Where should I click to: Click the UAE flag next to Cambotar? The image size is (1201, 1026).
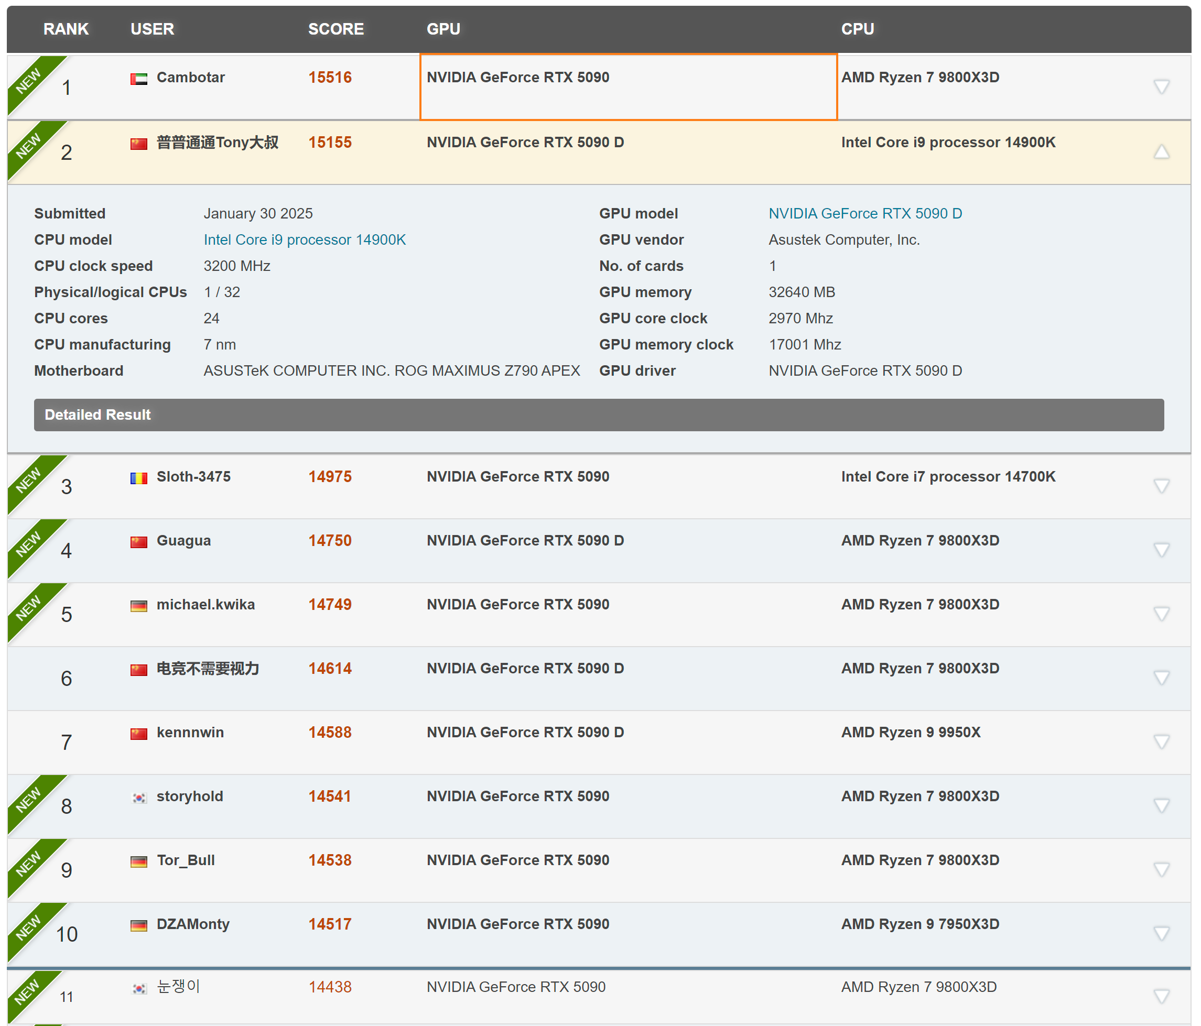click(x=138, y=79)
